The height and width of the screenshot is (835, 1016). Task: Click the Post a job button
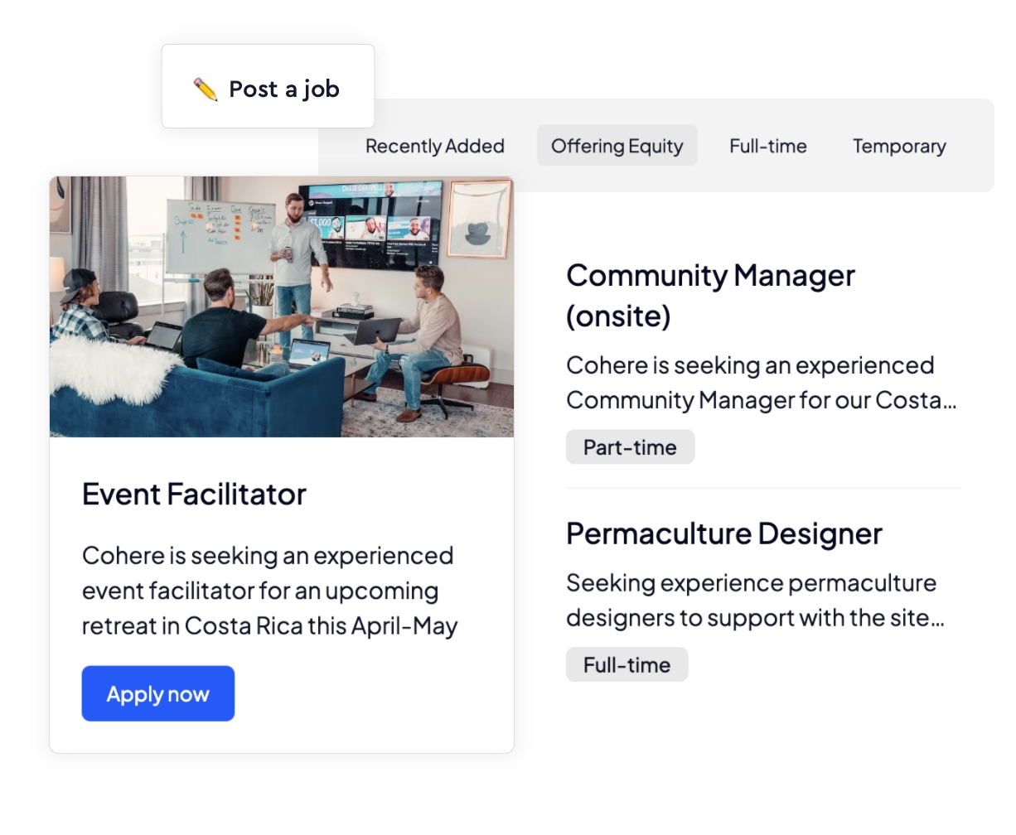tap(268, 86)
